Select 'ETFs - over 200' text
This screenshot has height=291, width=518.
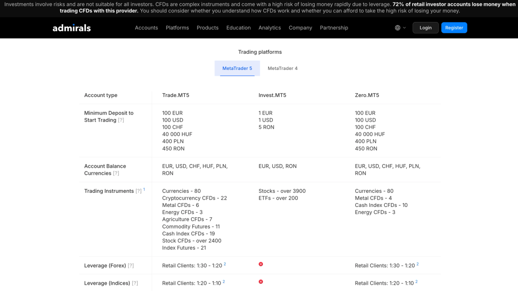point(278,198)
